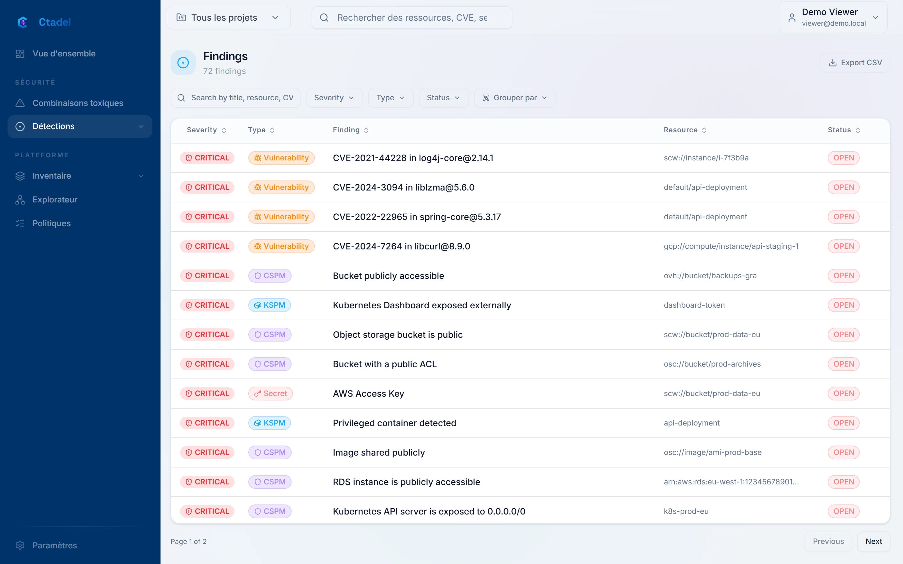The width and height of the screenshot is (903, 564).
Task: Click the KSPM badge on dashboard-token row
Action: [269, 305]
